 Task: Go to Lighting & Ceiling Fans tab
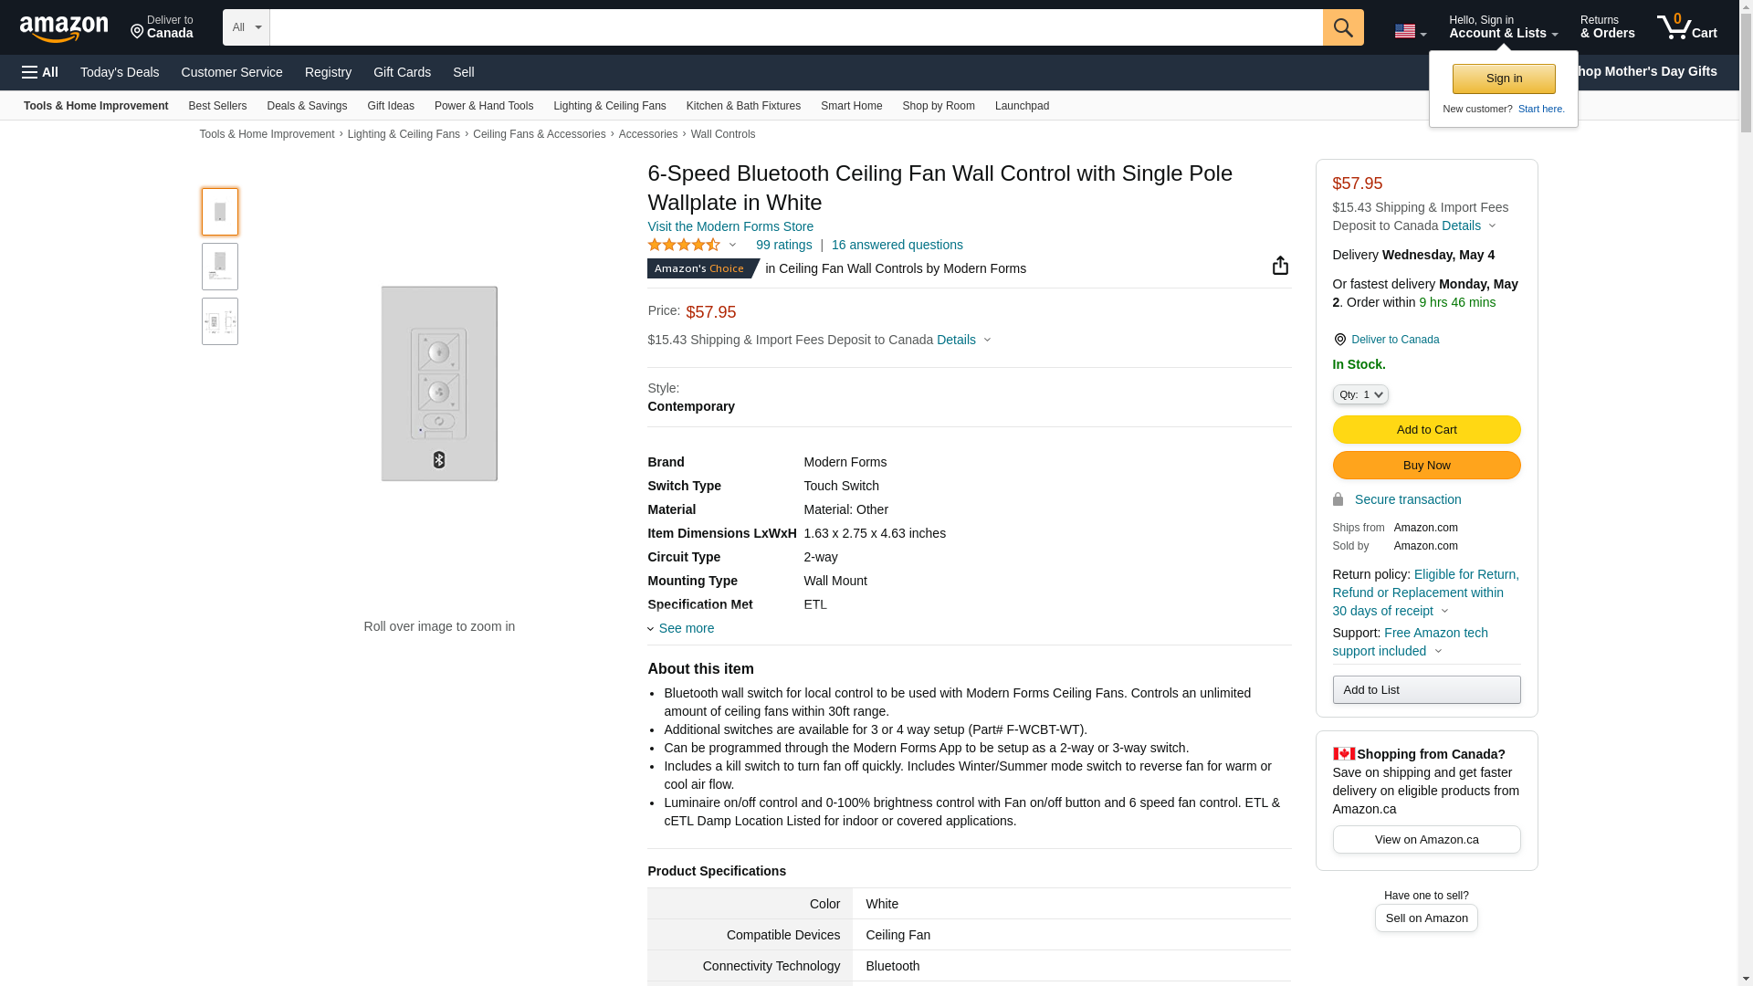tap(609, 106)
